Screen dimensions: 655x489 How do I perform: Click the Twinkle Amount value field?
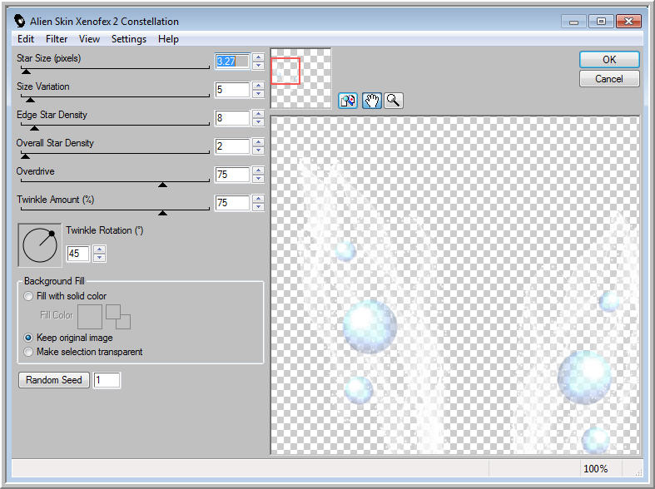232,203
